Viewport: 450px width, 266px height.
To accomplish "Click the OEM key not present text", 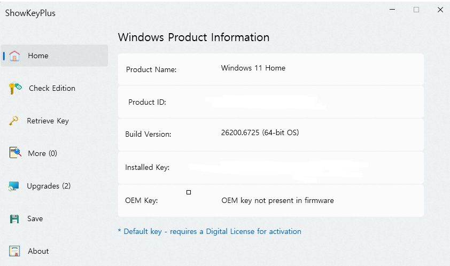I will [x=277, y=200].
